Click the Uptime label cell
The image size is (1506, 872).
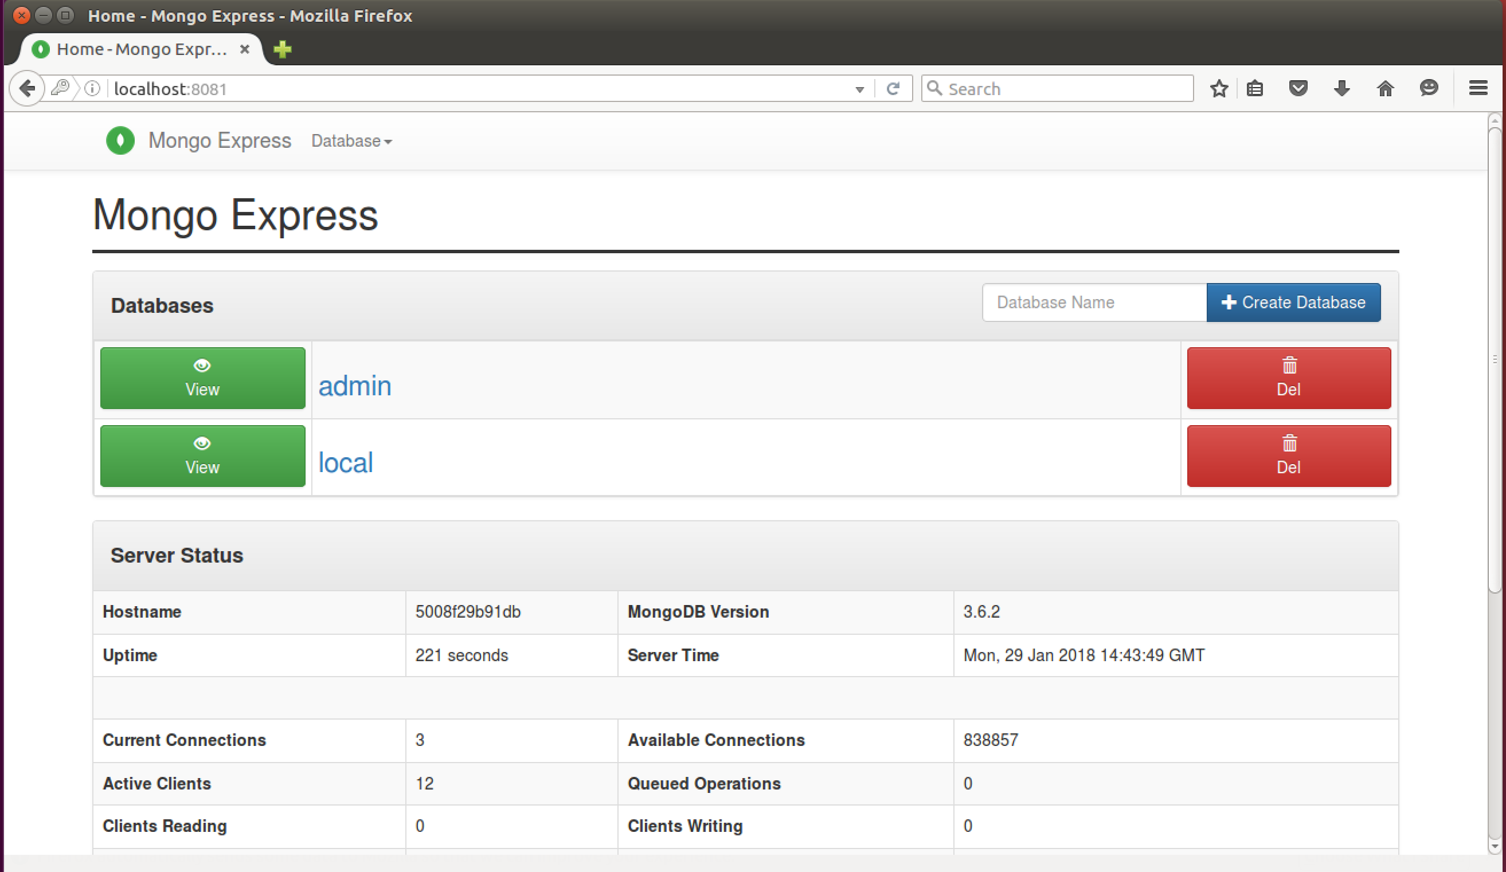pos(249,655)
